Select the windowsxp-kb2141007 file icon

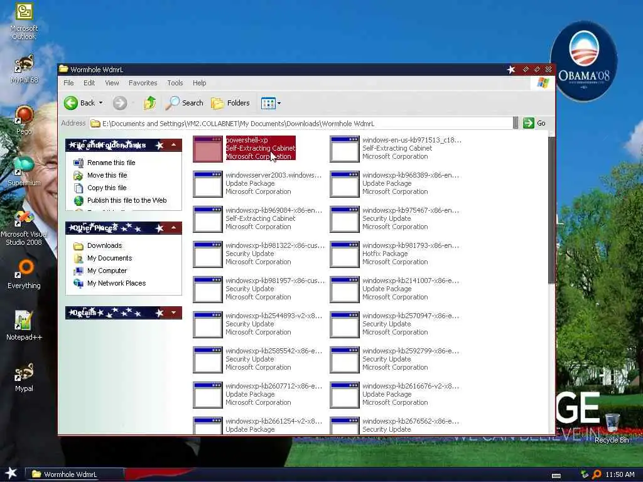coord(345,290)
